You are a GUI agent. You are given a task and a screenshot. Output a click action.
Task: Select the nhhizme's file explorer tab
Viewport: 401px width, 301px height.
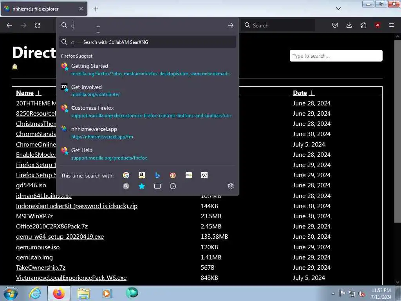pos(44,9)
